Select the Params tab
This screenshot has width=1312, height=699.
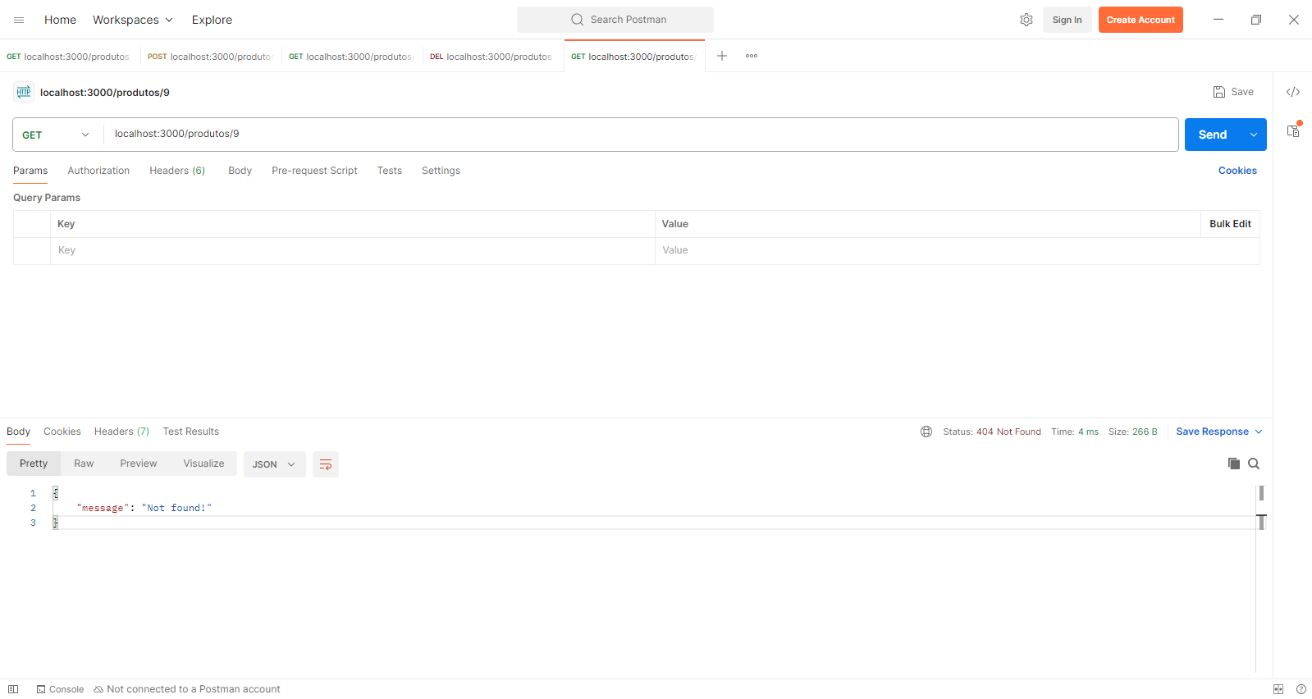coord(30,171)
